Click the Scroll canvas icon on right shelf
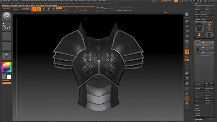This screenshot has width=217, height=122. pyautogui.click(x=187, y=22)
